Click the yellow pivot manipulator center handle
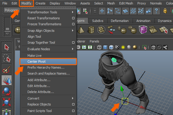173x115 pixels. click(125, 101)
